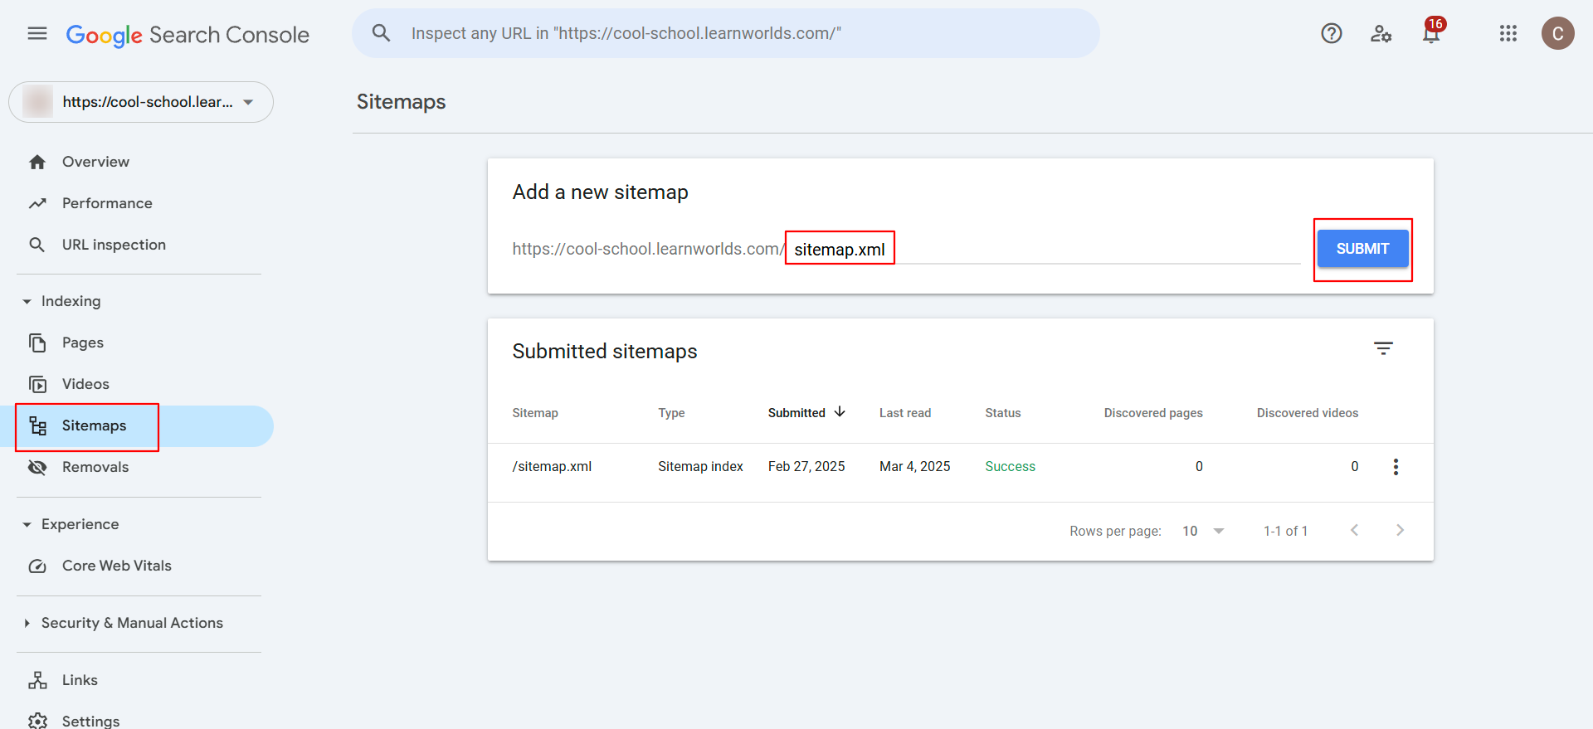The height and width of the screenshot is (729, 1593).
Task: Open the Pages indexing report
Action: coord(83,343)
